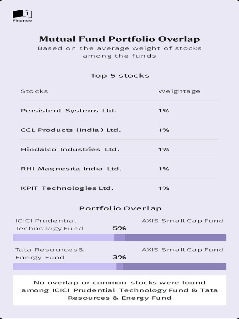239x319 pixels.
Task: Open the CCL Products (India) Ltd. entry
Action: pos(71,130)
